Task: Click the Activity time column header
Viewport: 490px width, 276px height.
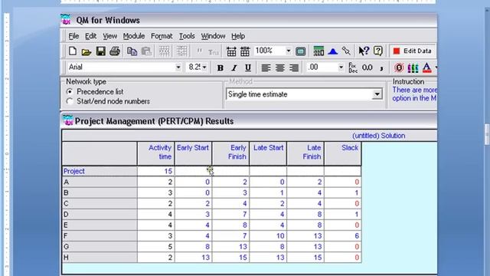Action: click(155, 153)
